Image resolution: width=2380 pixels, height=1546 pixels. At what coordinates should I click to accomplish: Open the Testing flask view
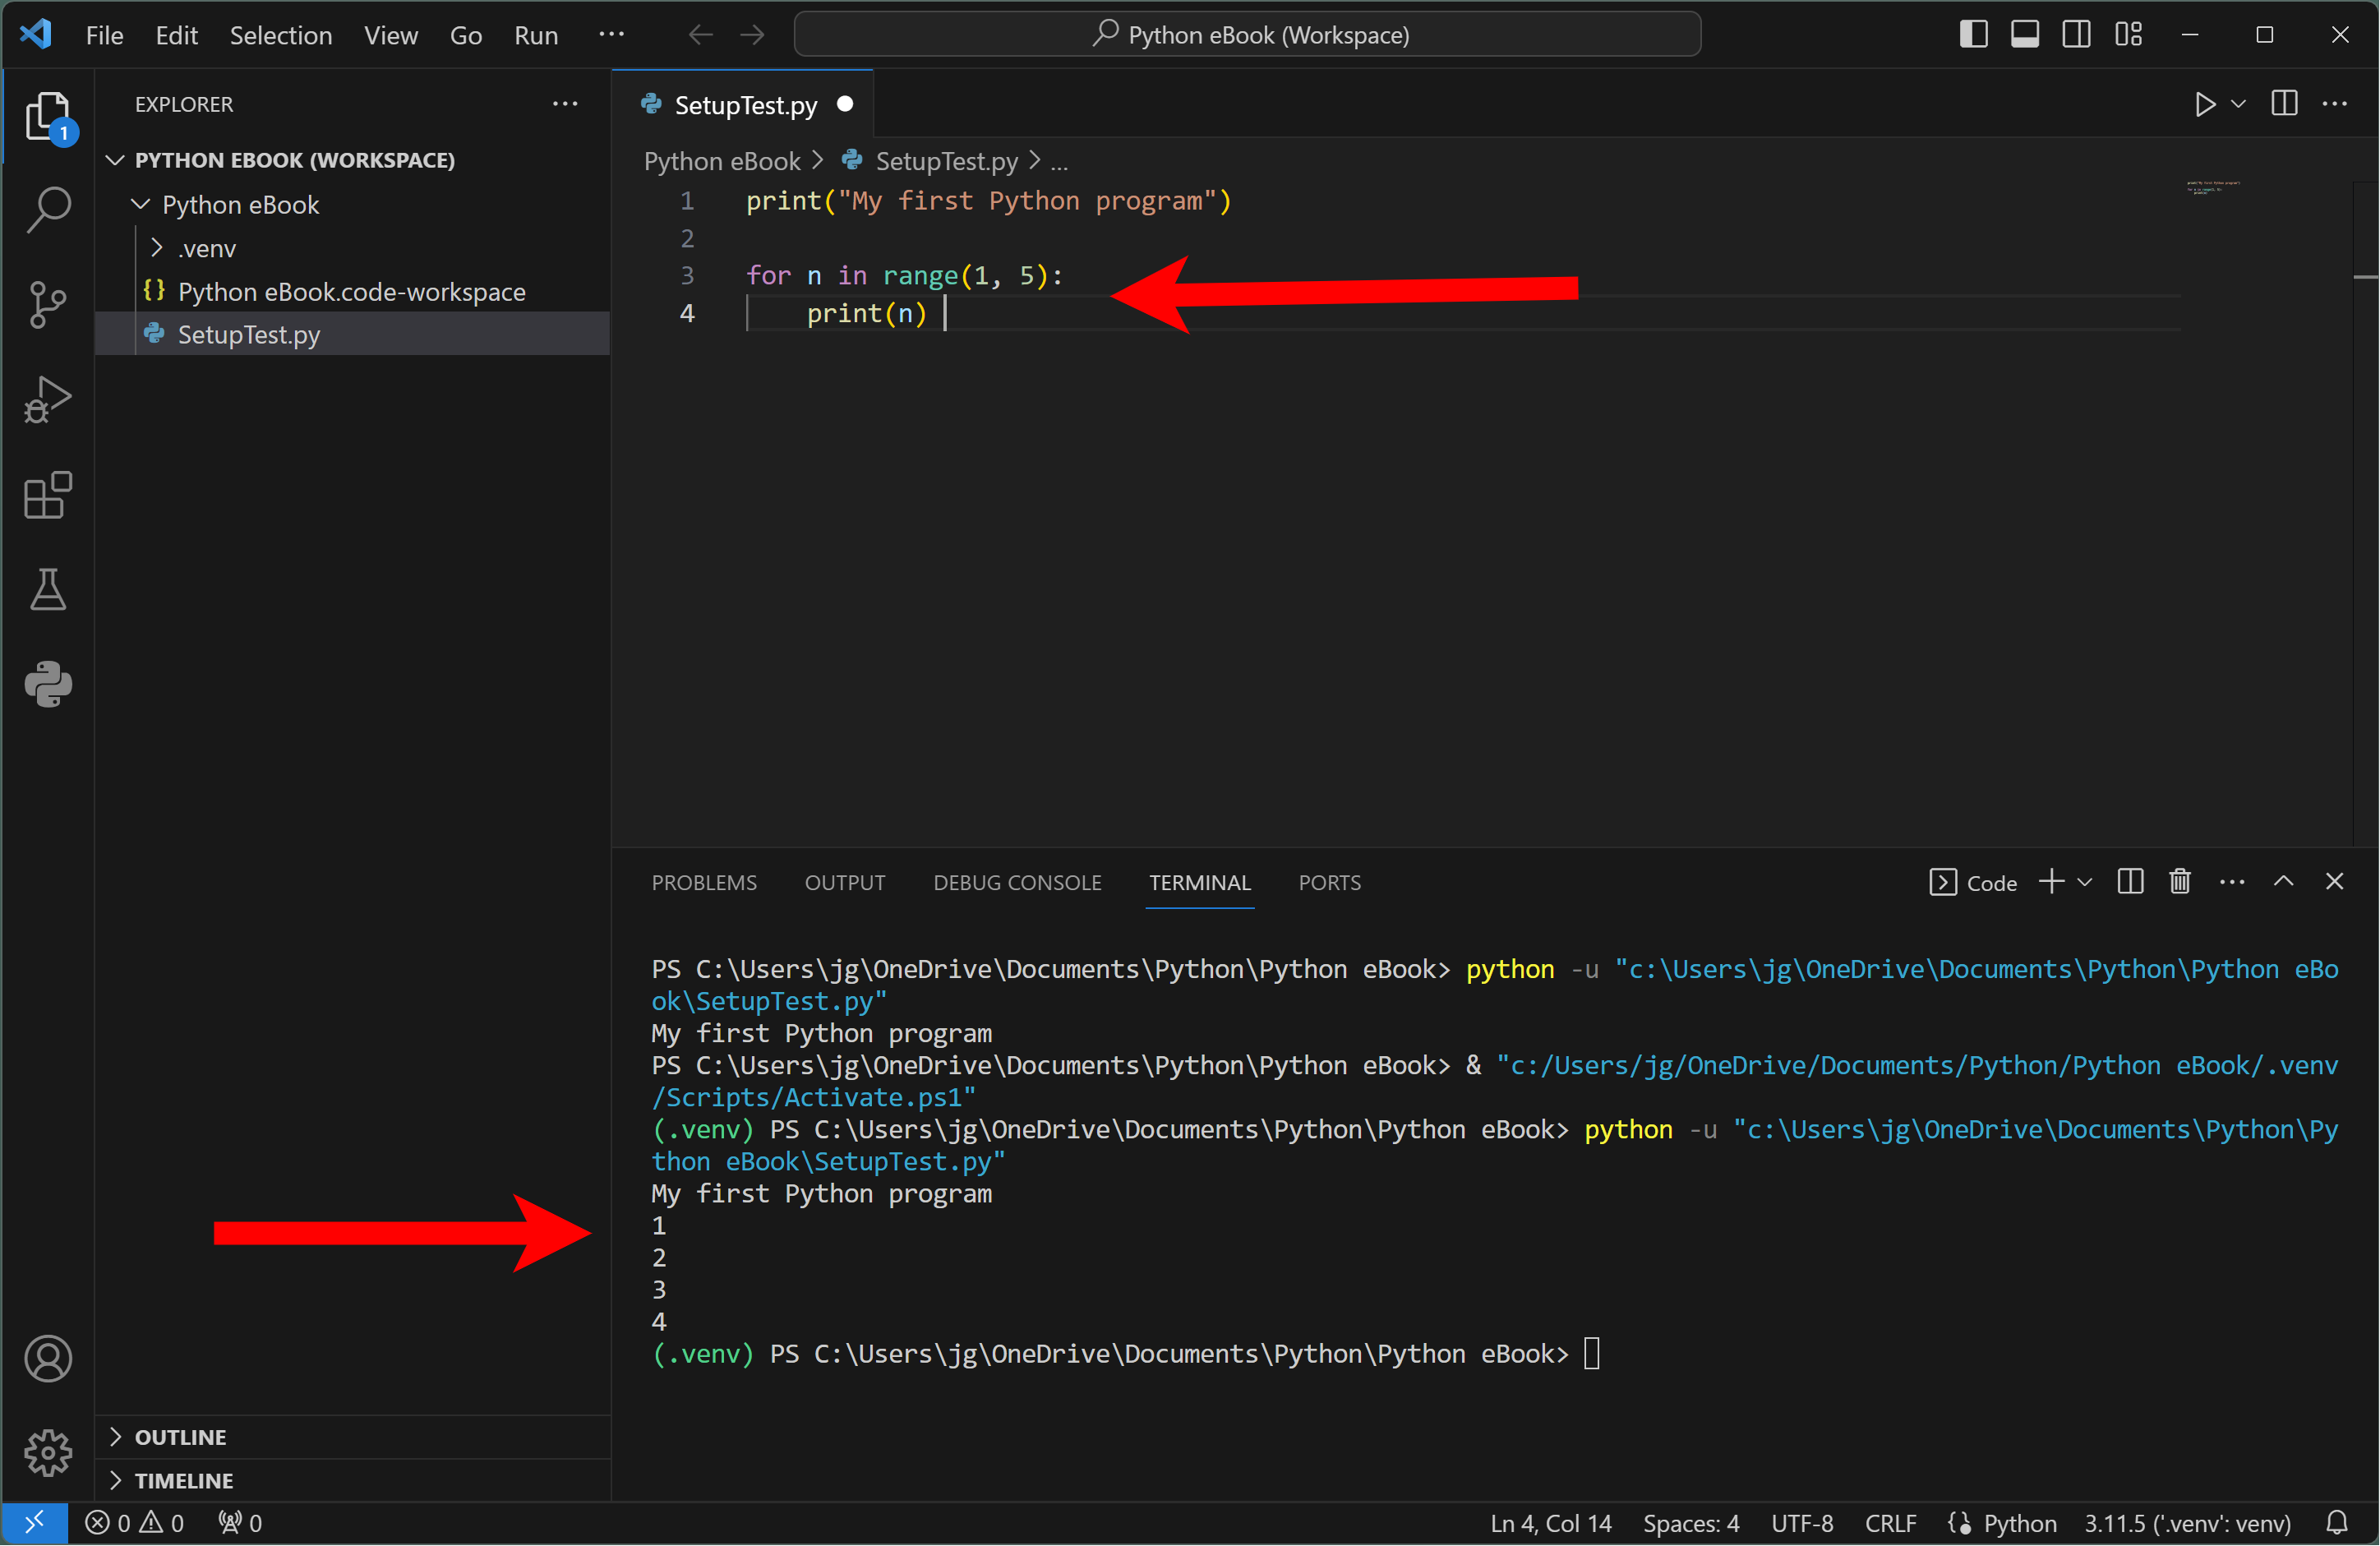coord(48,590)
